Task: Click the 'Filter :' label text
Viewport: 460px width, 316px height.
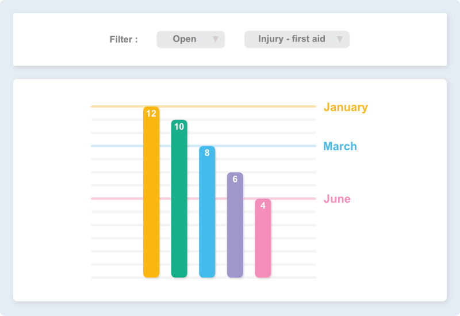Action: pyautogui.click(x=124, y=40)
